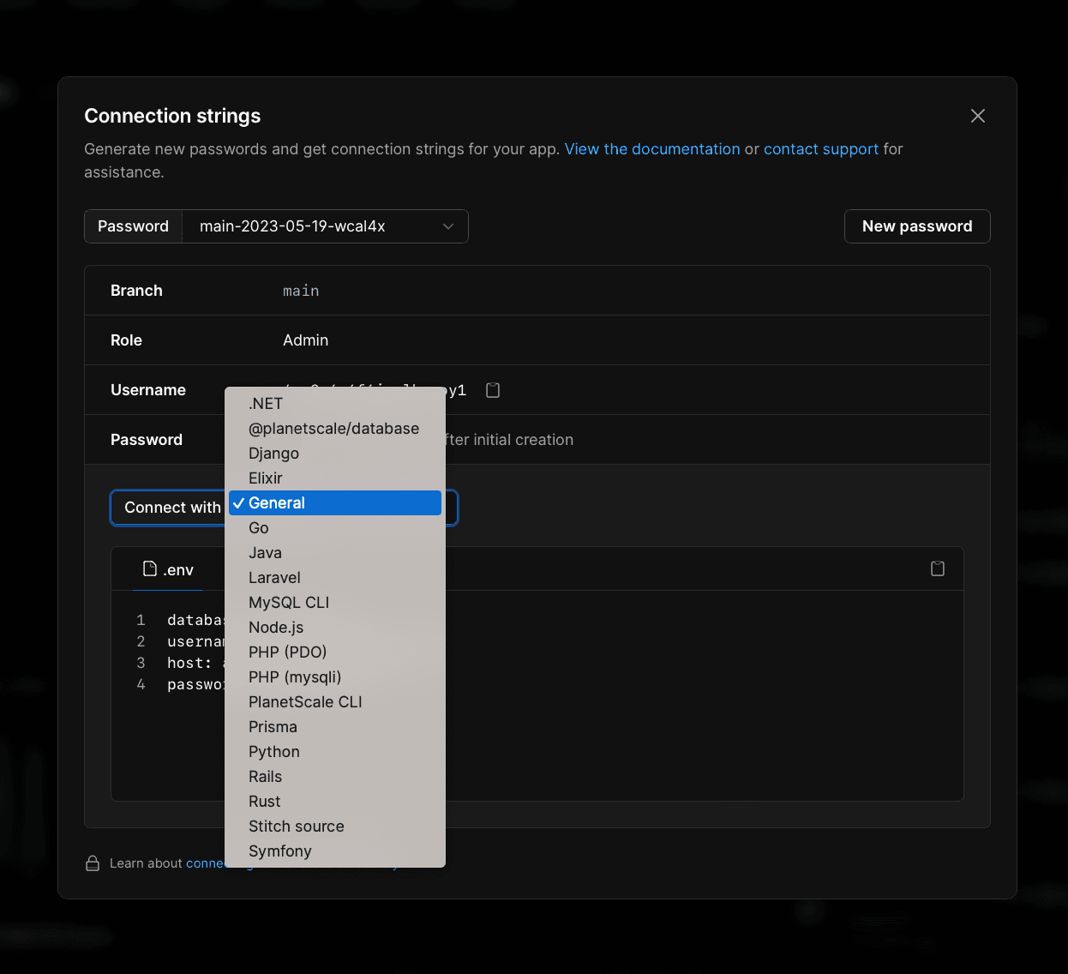
Task: Select Java in the framework list
Action: (335, 553)
